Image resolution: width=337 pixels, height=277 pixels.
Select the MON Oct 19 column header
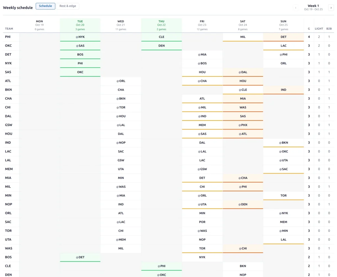[x=39, y=25]
